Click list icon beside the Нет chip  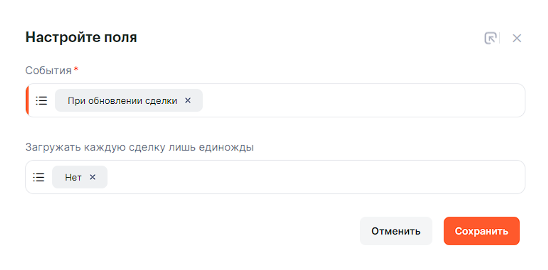39,177
